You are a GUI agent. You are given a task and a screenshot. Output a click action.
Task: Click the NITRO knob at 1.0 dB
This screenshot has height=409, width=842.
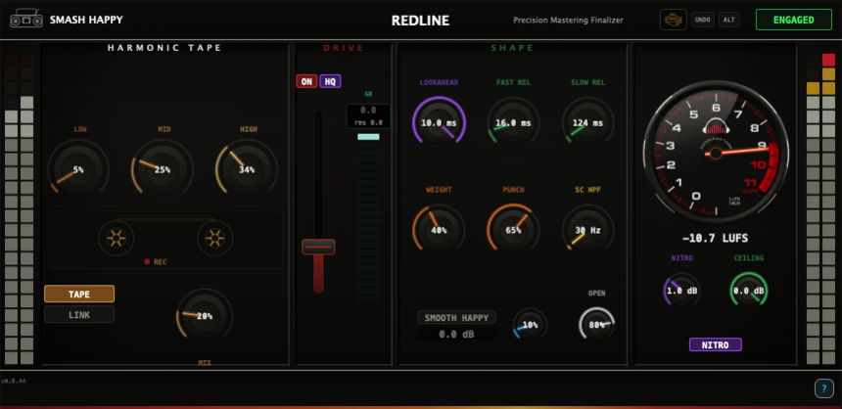point(682,291)
